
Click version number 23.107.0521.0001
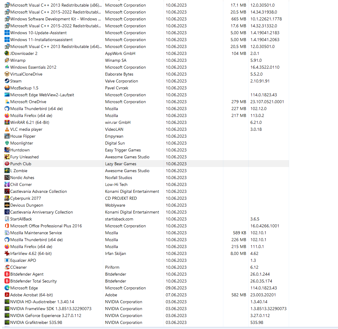pos(267,102)
